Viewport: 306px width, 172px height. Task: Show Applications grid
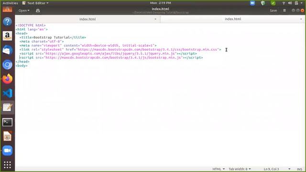click(8, 165)
